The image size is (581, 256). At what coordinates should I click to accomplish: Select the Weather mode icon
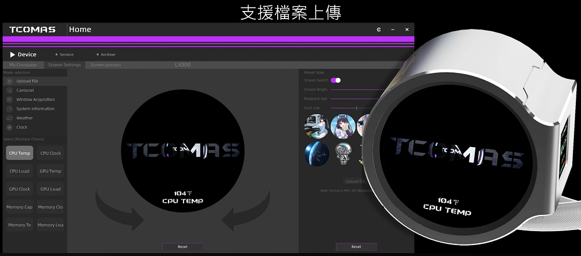point(9,118)
